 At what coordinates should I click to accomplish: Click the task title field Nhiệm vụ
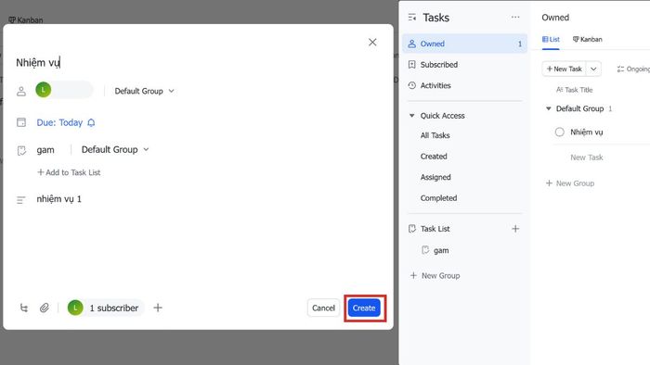tap(38, 62)
